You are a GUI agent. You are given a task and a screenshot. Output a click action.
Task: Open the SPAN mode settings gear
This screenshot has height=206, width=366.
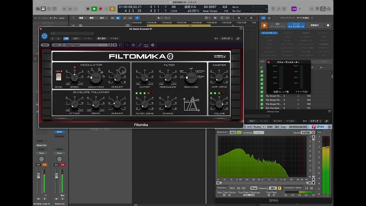(x=313, y=133)
